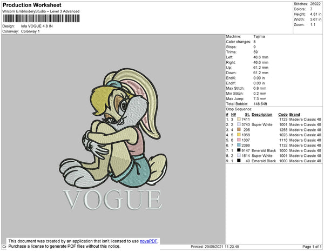Click the Machine value Tajima
Image resolution: width=324 pixels, height=251 pixels.
259,36
